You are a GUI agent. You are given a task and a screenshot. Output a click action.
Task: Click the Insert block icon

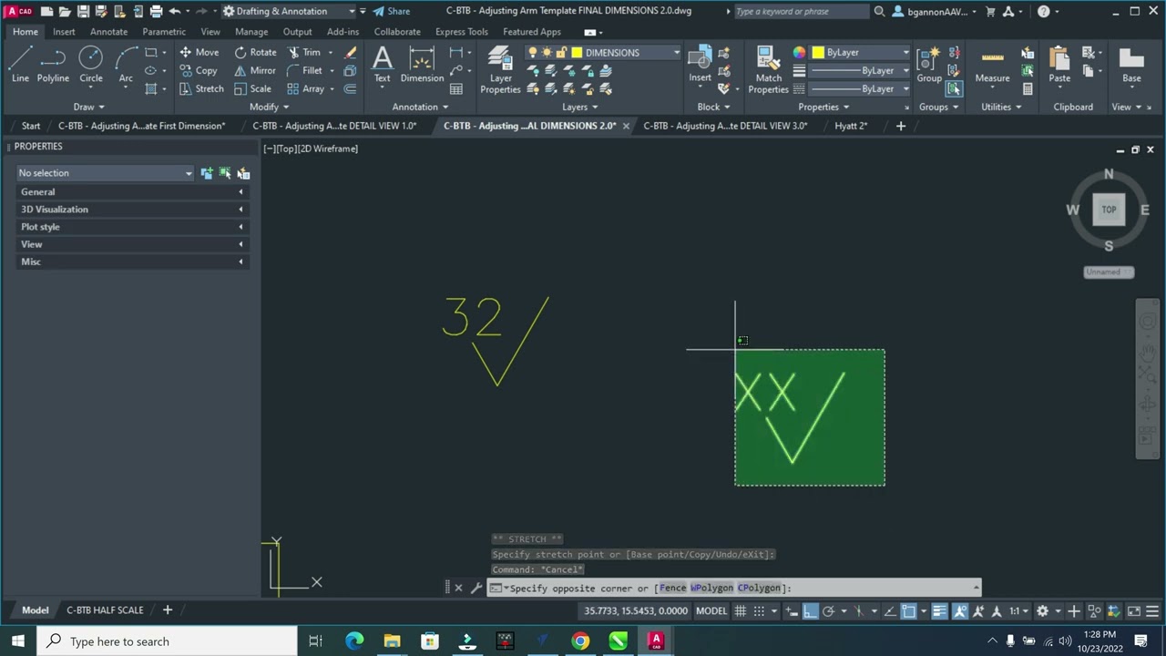pos(700,66)
